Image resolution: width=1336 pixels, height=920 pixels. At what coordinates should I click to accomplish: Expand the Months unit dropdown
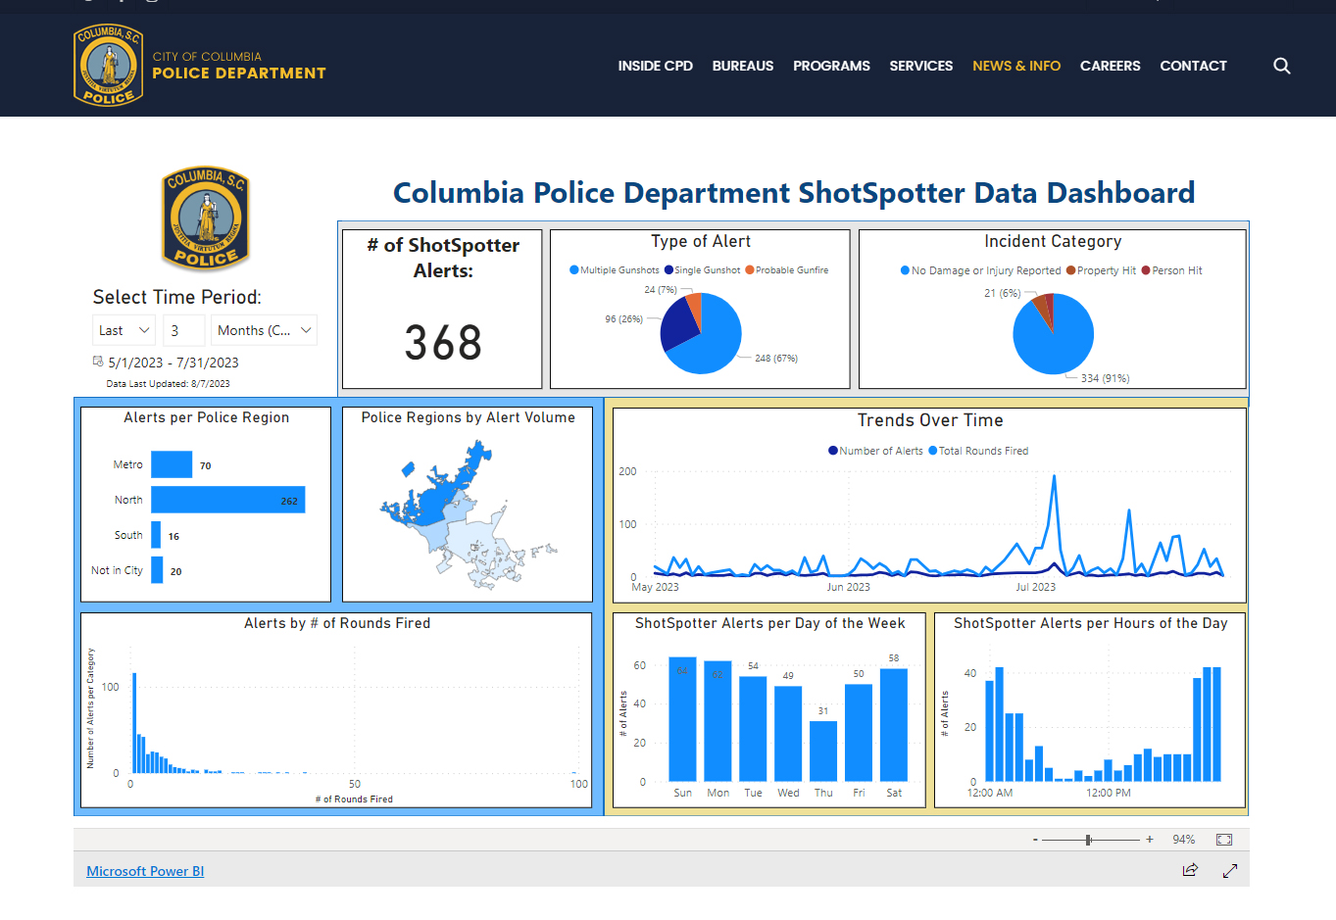[264, 330]
